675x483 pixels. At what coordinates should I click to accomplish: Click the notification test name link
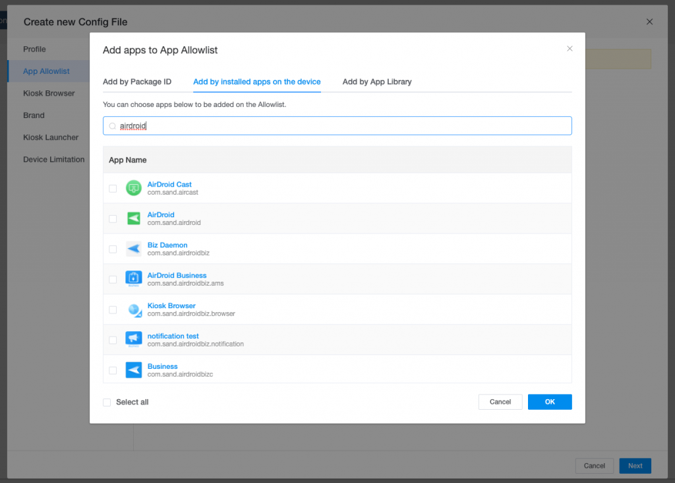(x=173, y=336)
